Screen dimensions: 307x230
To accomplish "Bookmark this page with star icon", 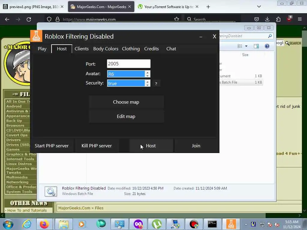I will [x=176, y=19].
